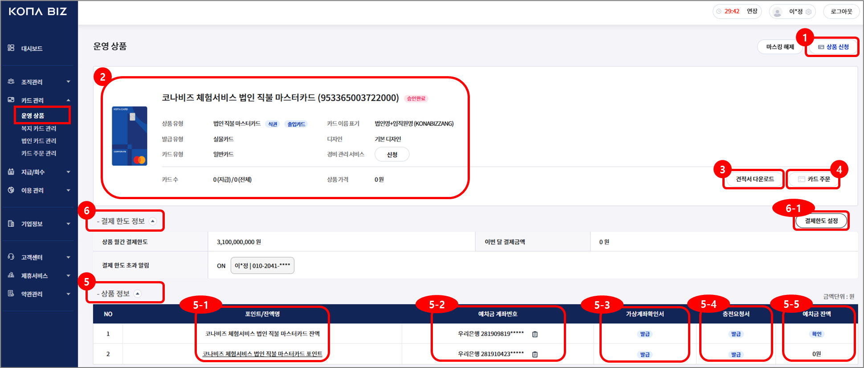Click the blue card product thumbnail
Screen dimensions: 864x368
(130, 136)
